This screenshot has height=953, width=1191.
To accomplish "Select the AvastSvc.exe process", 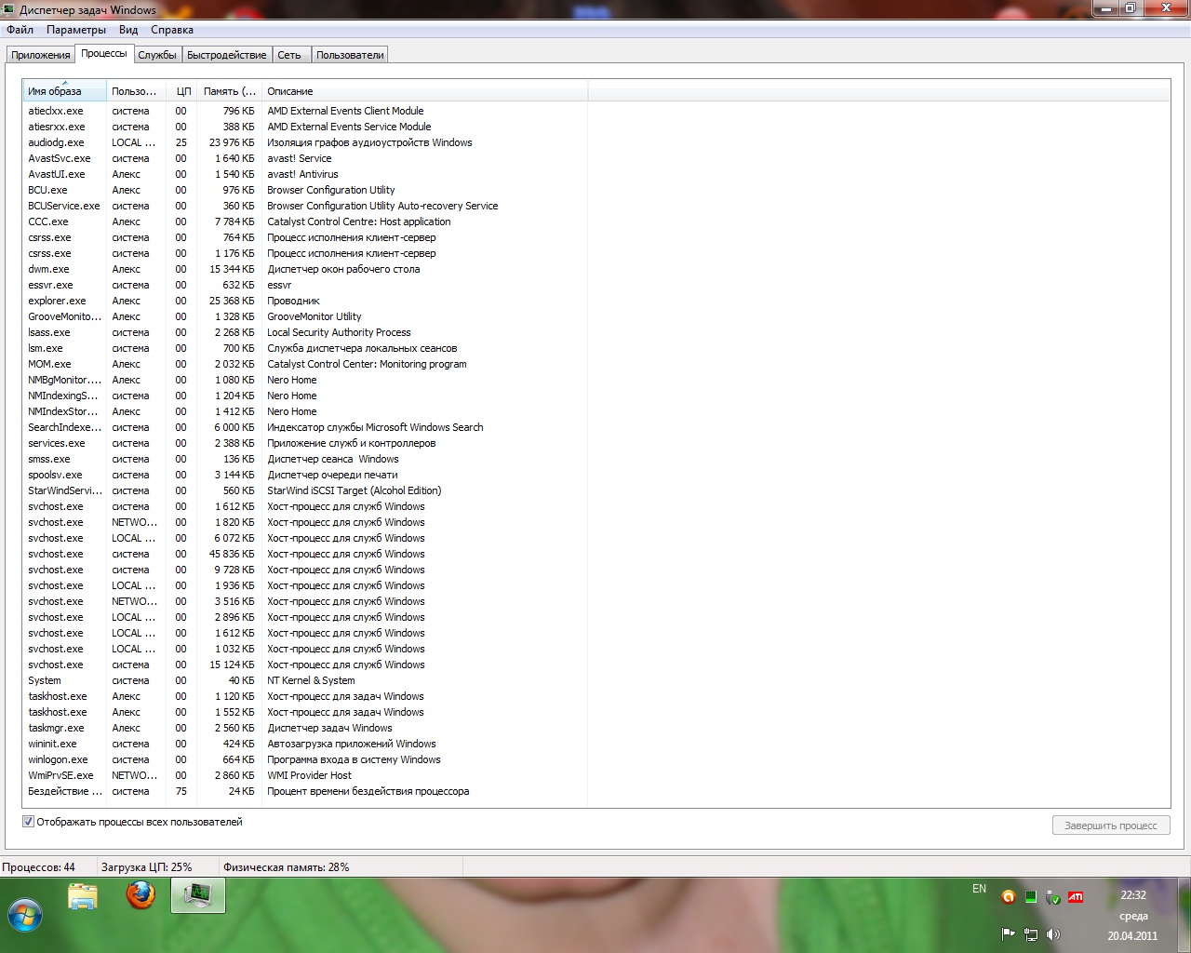I will [x=305, y=158].
